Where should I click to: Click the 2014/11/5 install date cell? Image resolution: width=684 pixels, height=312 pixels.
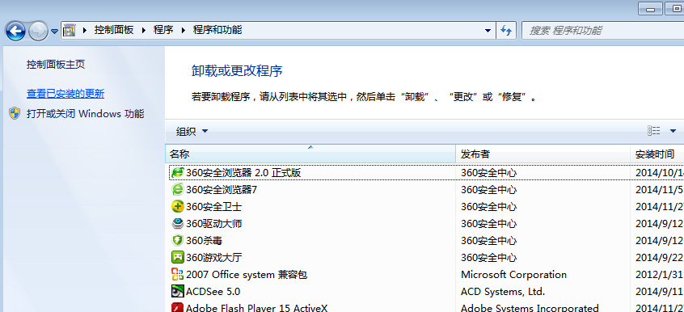coord(660,189)
